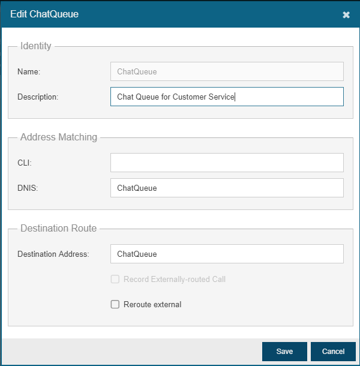The image size is (360, 366).
Task: Select the DNIS input field
Action: (227, 188)
